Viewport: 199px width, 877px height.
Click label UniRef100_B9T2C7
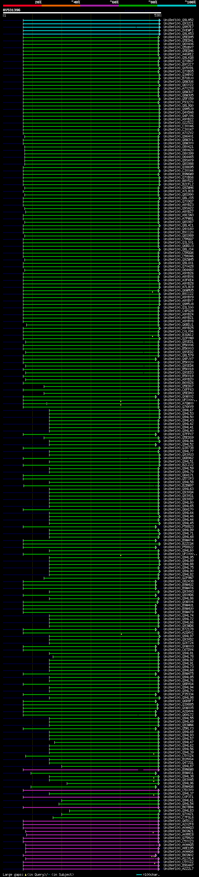178,65
